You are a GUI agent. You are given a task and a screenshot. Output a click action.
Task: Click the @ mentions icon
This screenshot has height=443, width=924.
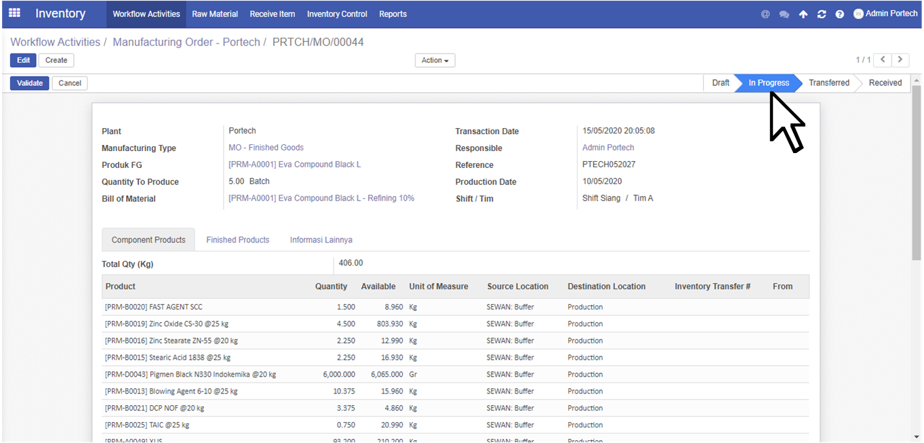tap(765, 14)
